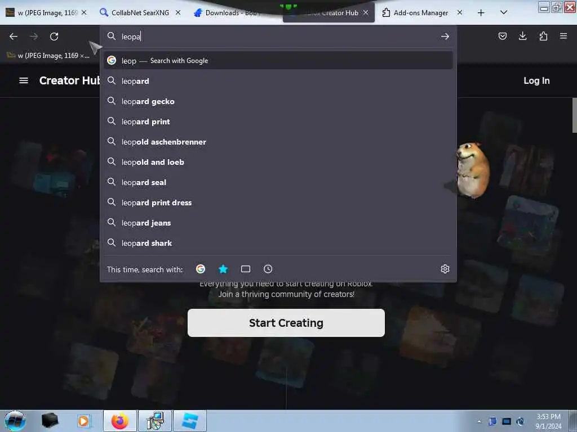Select the 'leopold and loeb' suggestion
The image size is (577, 432).
pos(278,162)
